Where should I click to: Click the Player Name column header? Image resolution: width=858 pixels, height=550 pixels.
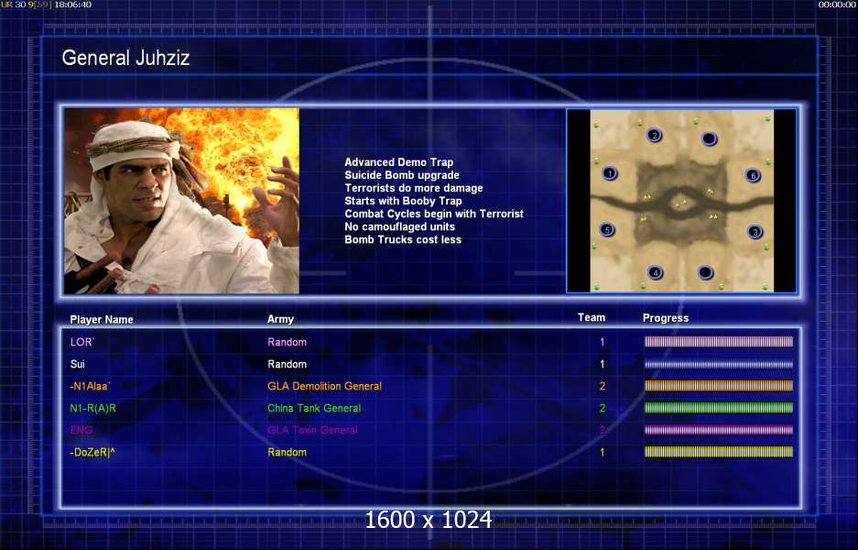[102, 320]
